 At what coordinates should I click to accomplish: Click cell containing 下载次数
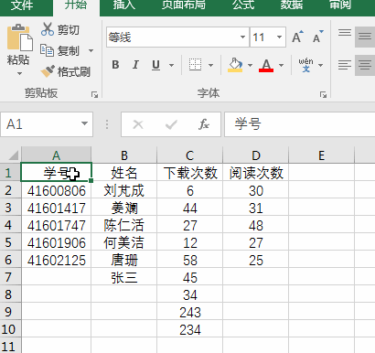[190, 173]
